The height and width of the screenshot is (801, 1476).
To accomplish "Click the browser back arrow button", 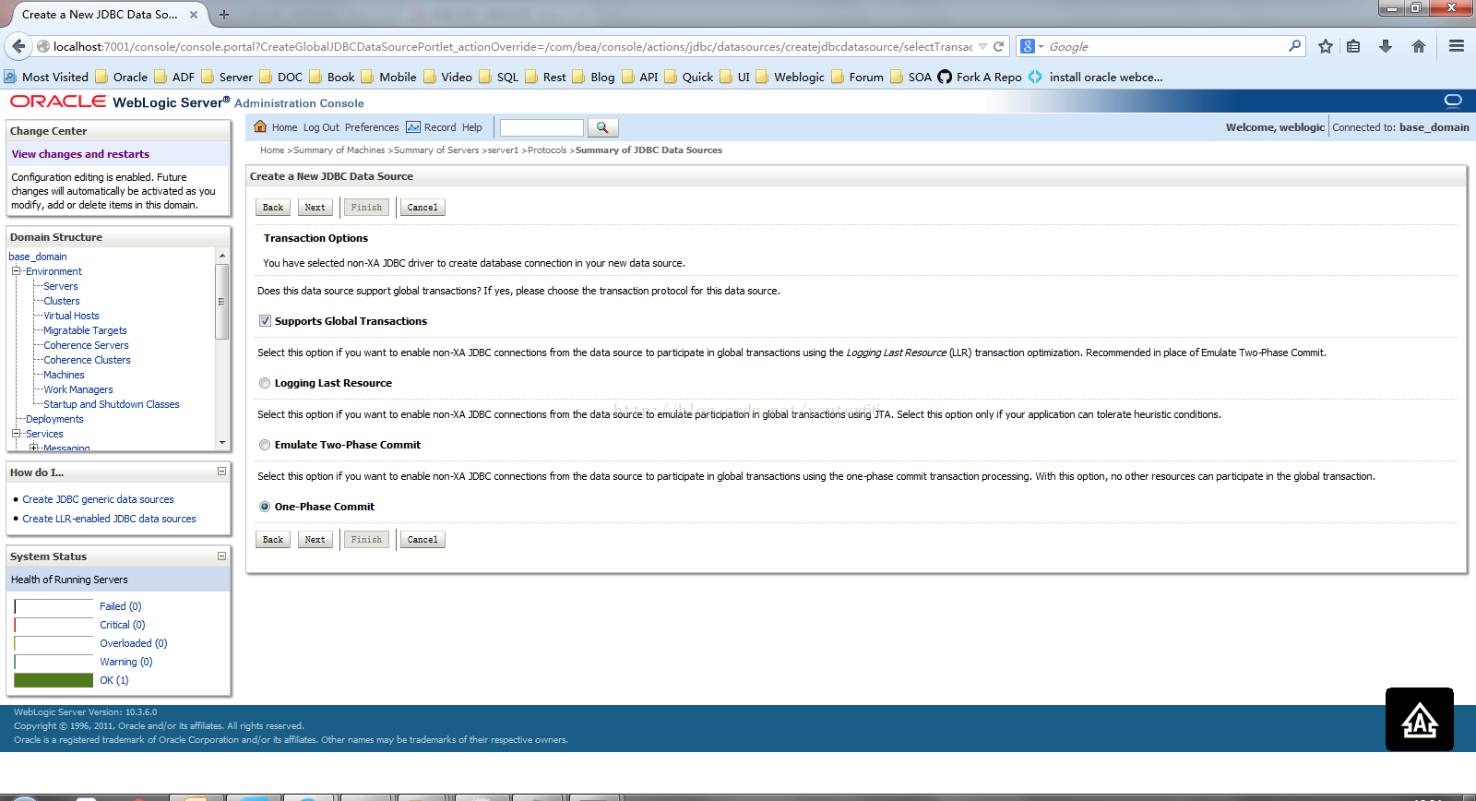I will pyautogui.click(x=18, y=46).
